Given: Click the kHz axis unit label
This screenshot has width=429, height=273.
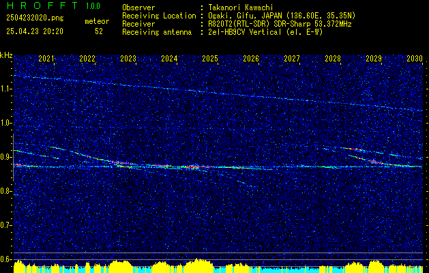Looking at the screenshot, I should 6,55.
